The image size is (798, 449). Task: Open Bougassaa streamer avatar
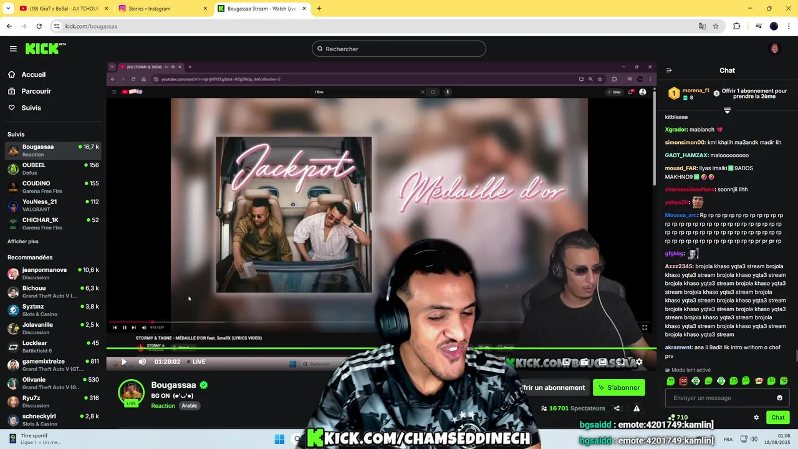(132, 392)
